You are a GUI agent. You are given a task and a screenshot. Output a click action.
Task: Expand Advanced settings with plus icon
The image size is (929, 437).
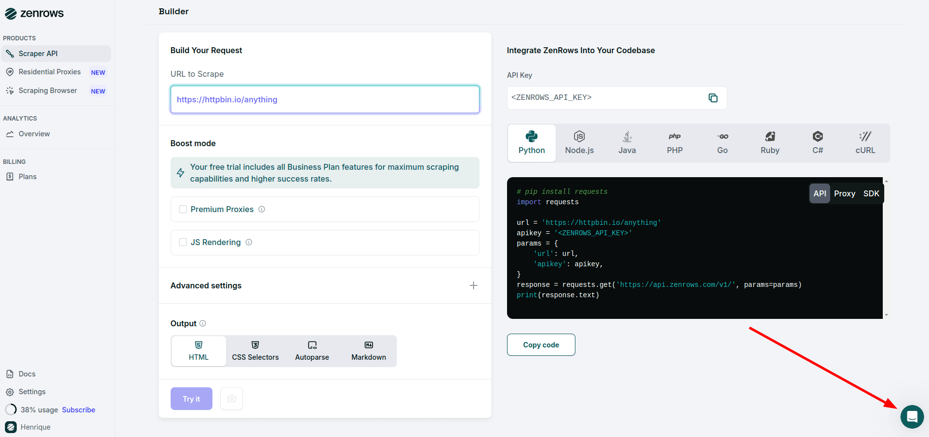(x=474, y=285)
